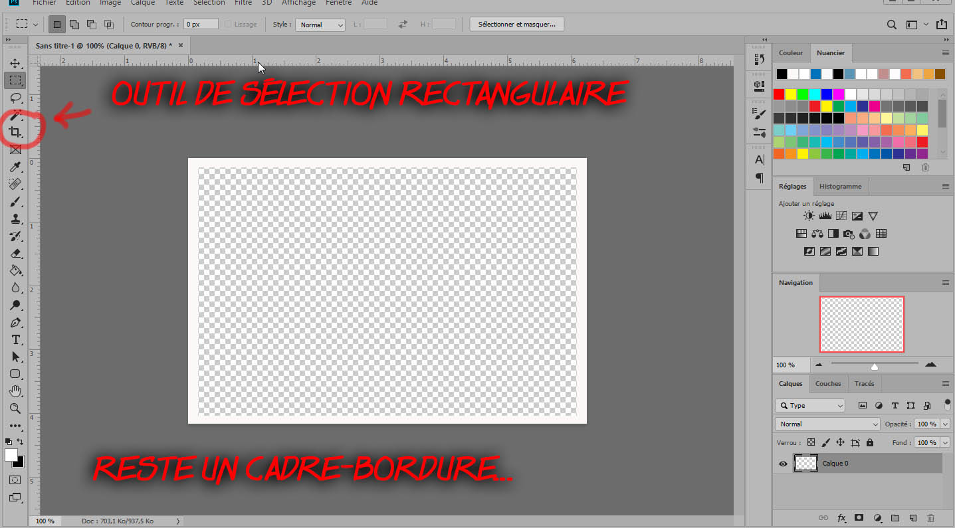Select the Move tool

coord(15,64)
